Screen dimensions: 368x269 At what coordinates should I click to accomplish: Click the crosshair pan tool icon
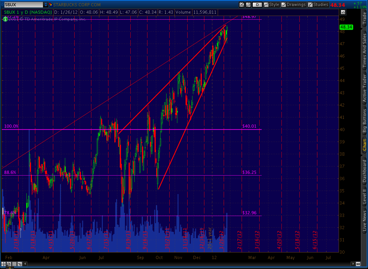(x=3, y=264)
